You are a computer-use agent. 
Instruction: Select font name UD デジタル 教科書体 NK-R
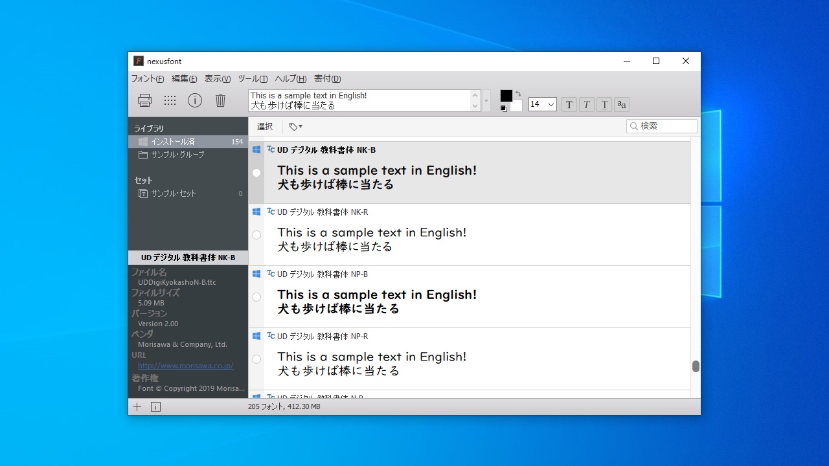[x=323, y=212]
